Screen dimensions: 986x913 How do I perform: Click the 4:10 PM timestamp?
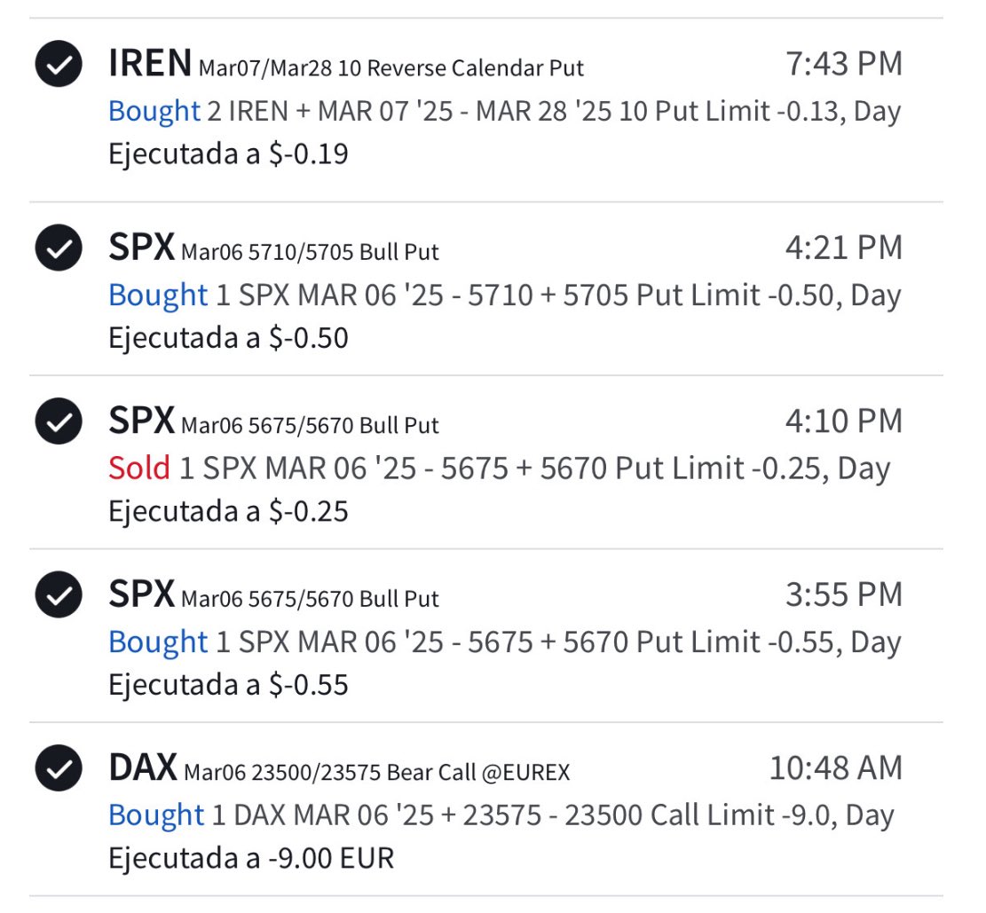coord(844,421)
